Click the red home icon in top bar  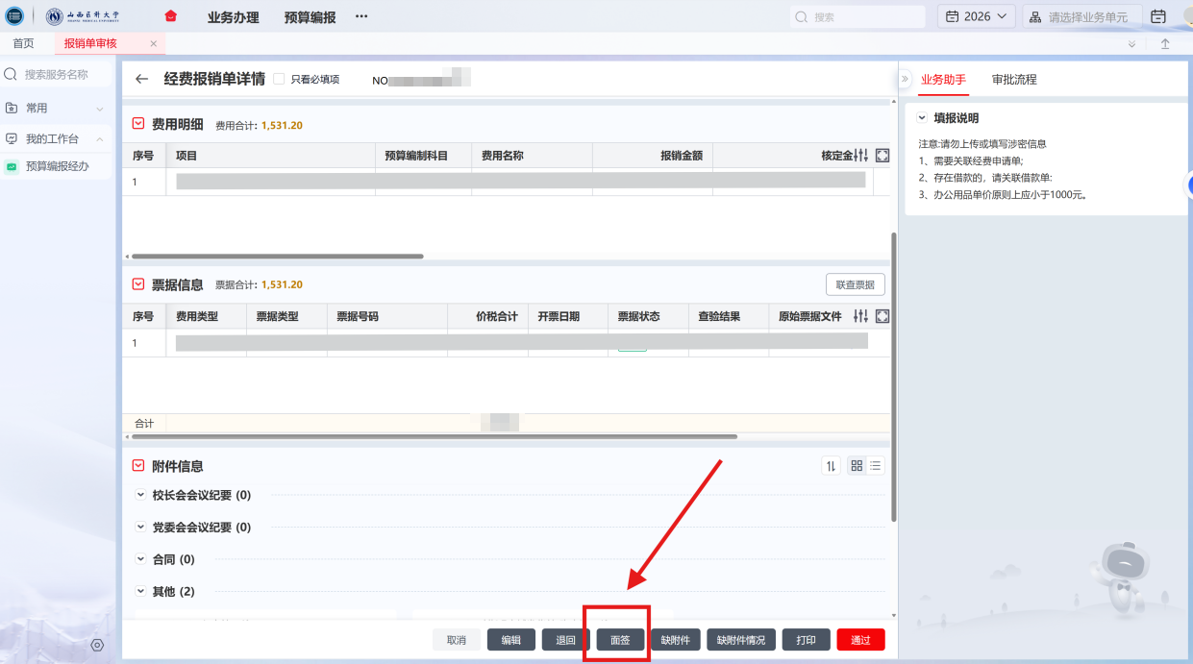click(x=171, y=16)
